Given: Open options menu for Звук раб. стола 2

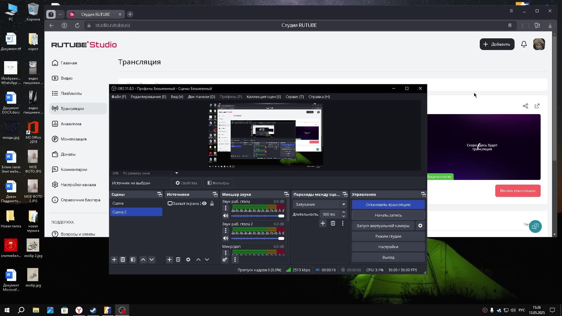Looking at the screenshot, I should (x=226, y=231).
